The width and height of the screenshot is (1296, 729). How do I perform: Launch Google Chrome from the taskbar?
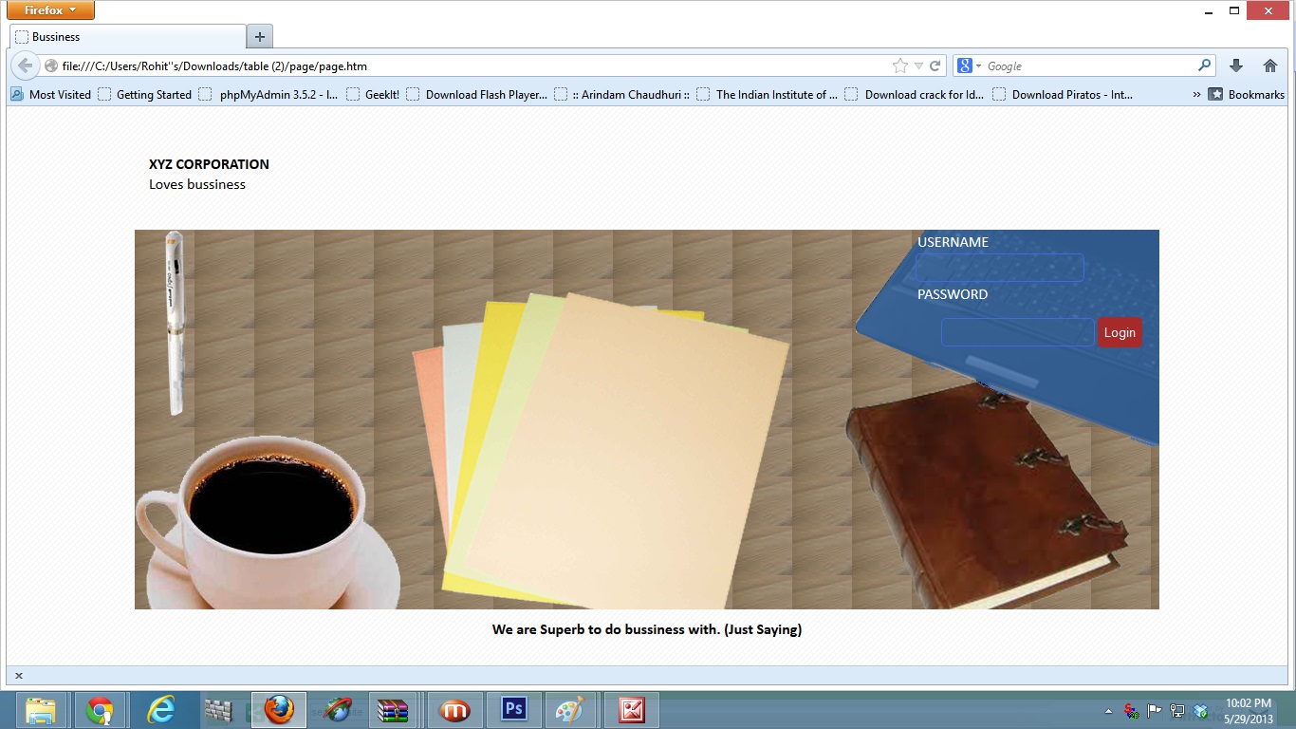tap(100, 709)
